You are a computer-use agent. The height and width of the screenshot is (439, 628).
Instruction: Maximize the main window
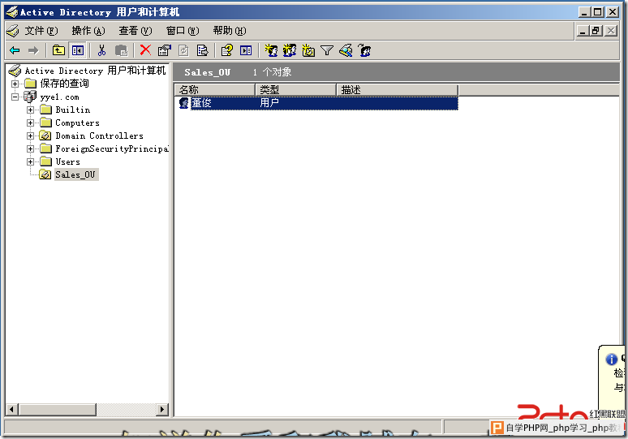pos(597,12)
